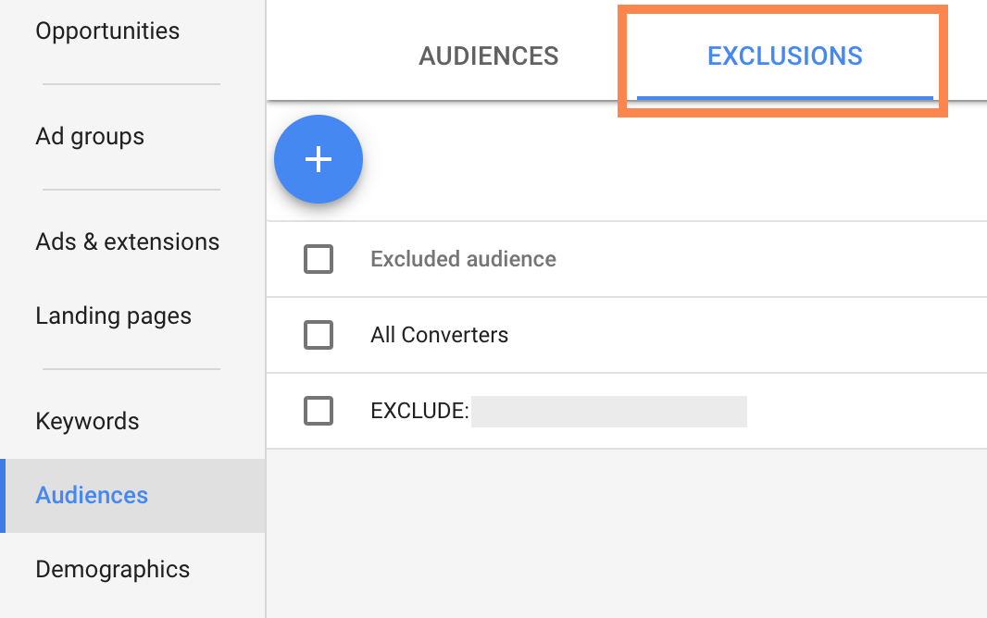Select the EXCLUDE audience row

[419, 410]
